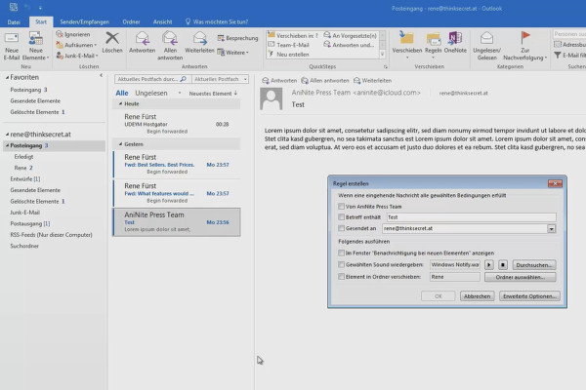Switch to the Senden/Empfangen tab

pos(84,22)
